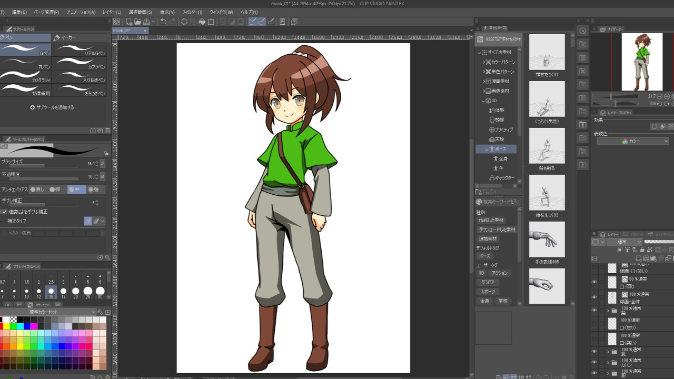This screenshot has height=379, width=674.
Task: Click navigator zoom in plus icon
Action: pyautogui.click(x=667, y=96)
